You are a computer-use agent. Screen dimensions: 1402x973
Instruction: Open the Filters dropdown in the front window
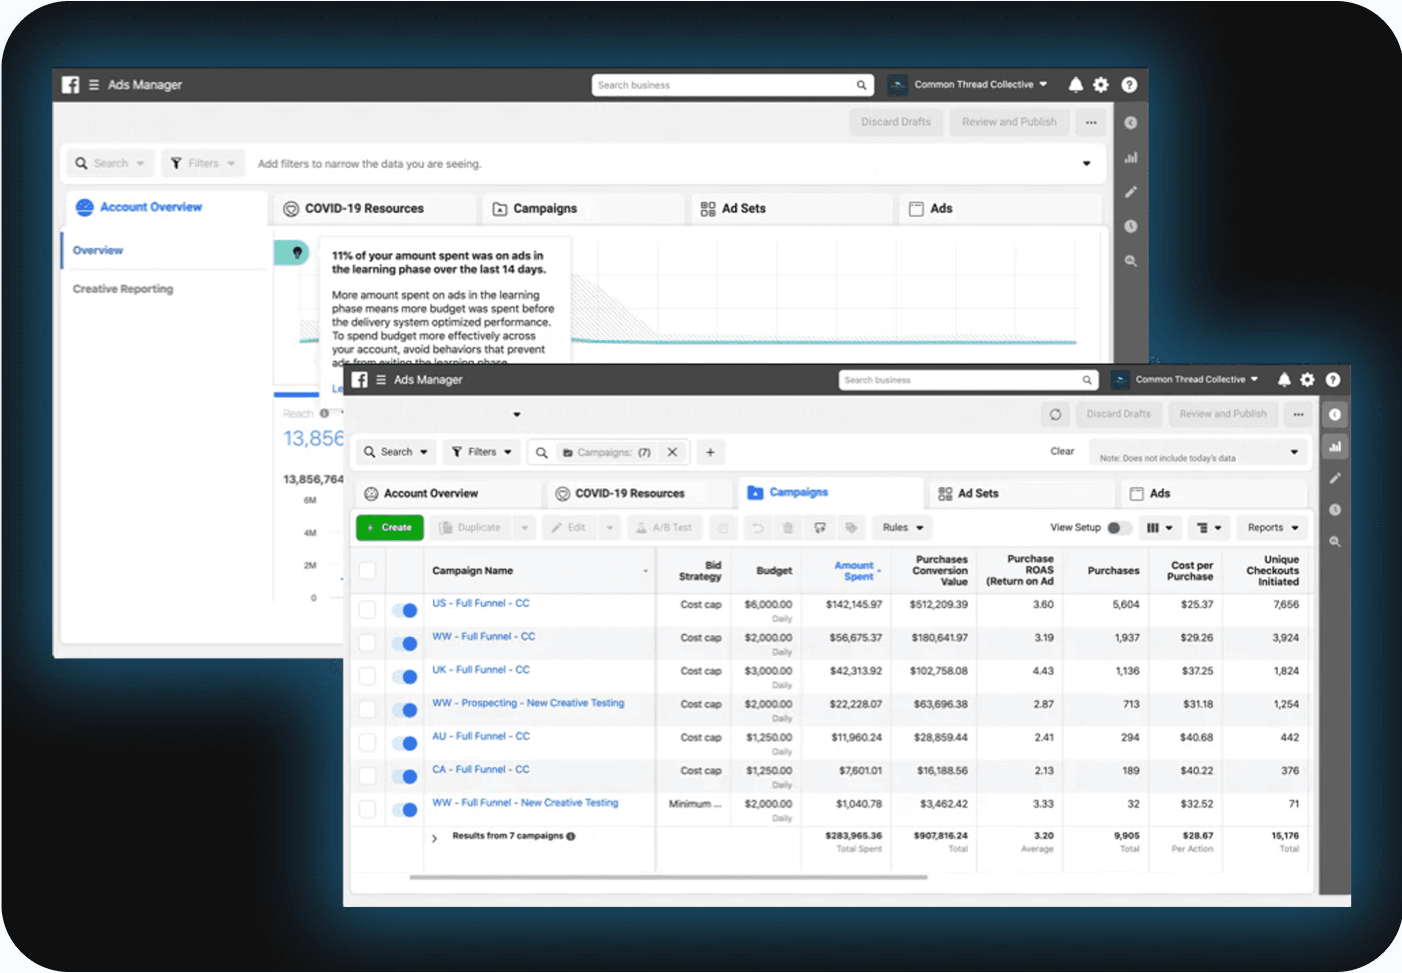(482, 452)
